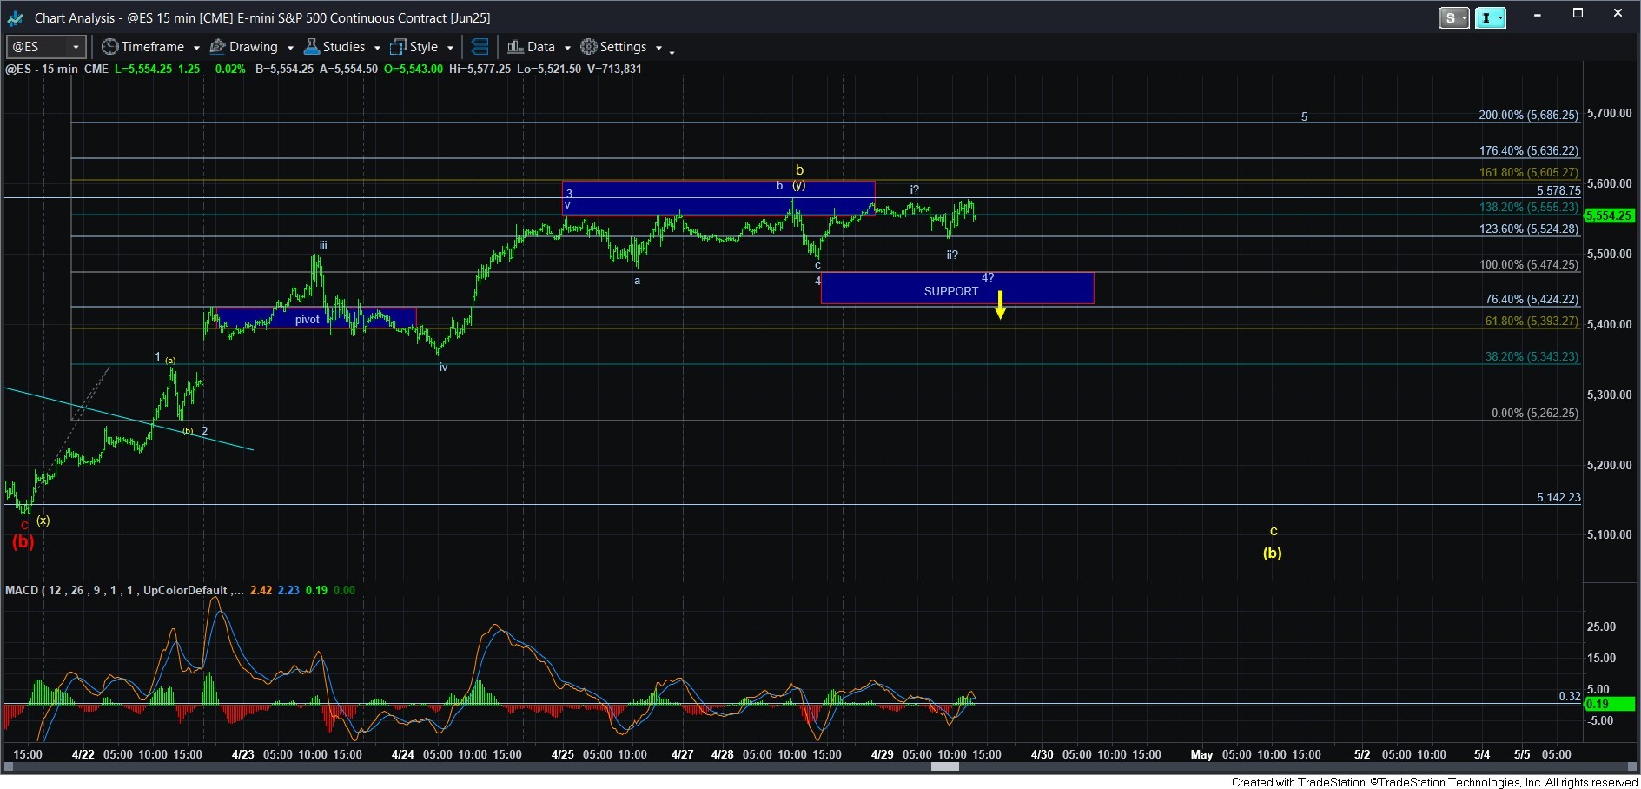The height and width of the screenshot is (789, 1641).
Task: Expand the Studies dropdown arrow
Action: pos(377,48)
